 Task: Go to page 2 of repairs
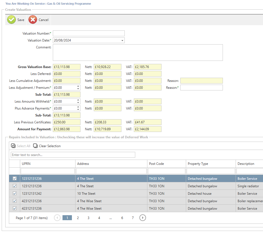pyautogui.click(x=78, y=218)
